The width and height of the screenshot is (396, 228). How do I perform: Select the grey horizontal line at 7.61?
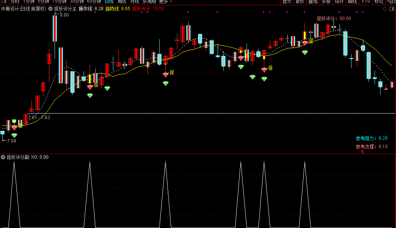click(x=212, y=113)
